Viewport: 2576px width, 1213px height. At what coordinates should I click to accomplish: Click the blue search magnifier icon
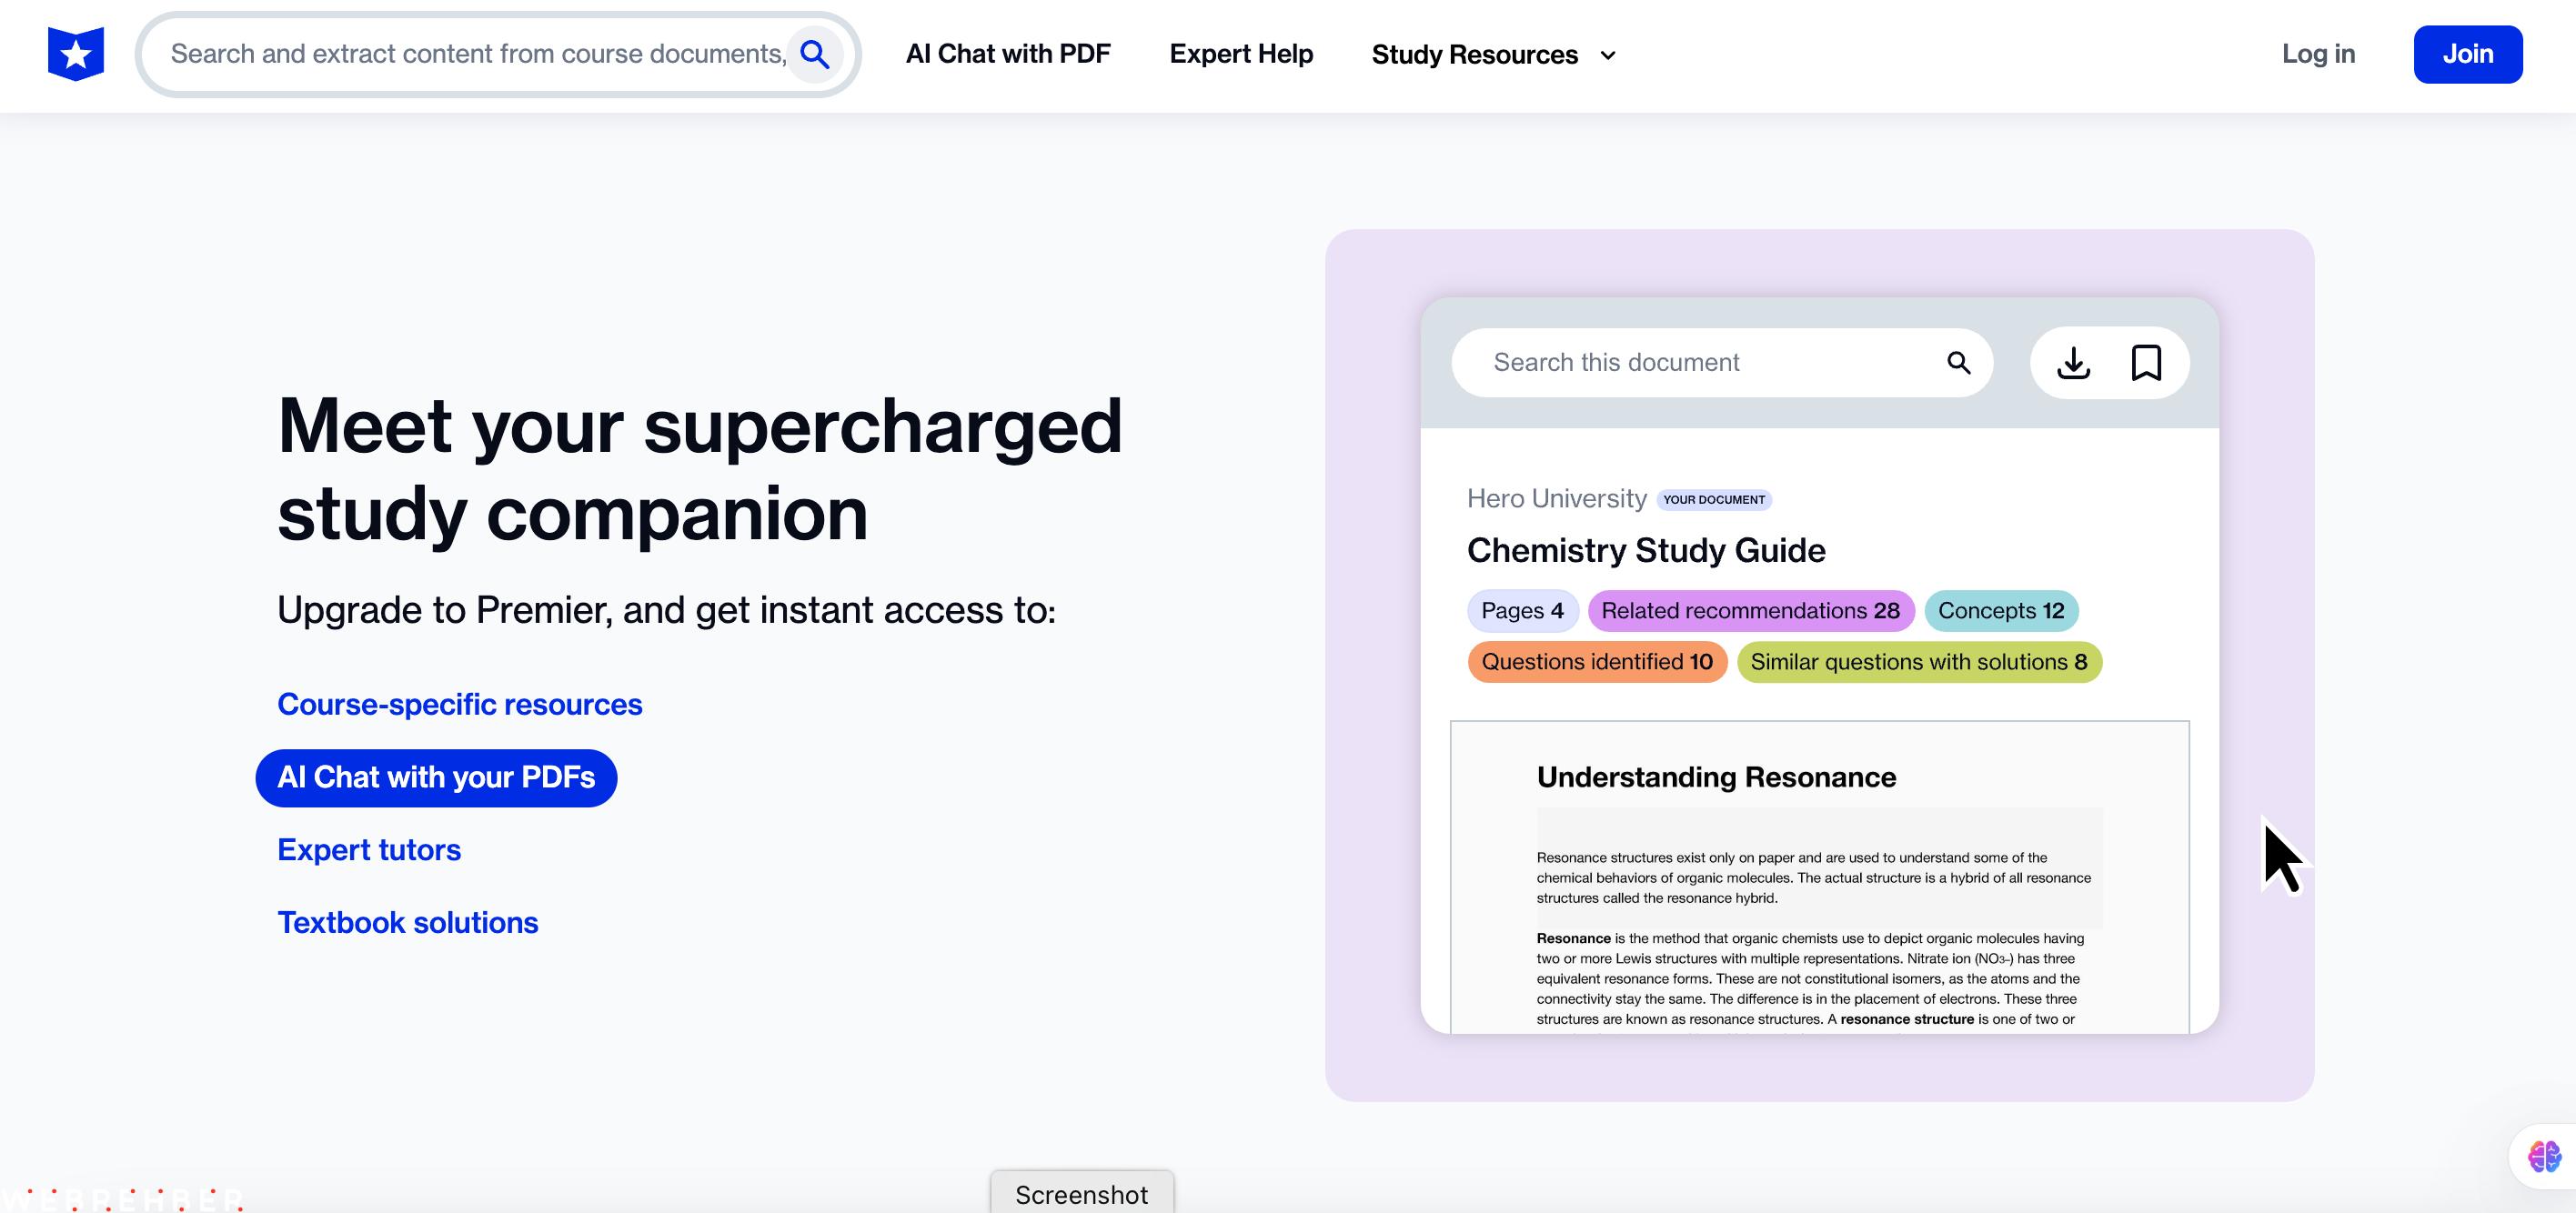click(x=815, y=54)
